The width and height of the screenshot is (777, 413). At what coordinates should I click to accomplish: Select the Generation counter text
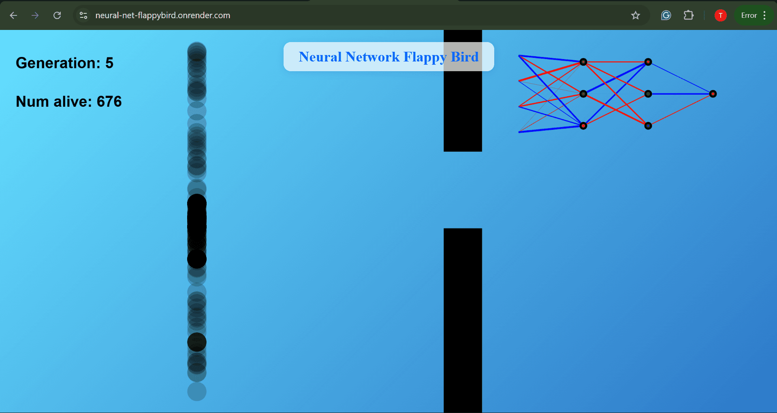64,63
